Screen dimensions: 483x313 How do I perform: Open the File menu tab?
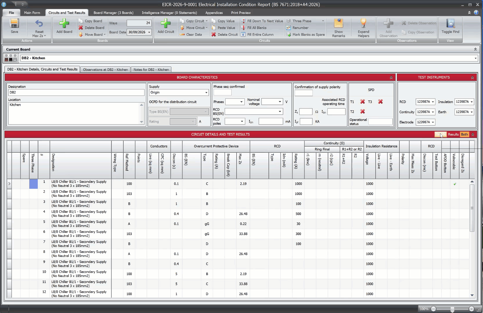pyautogui.click(x=11, y=13)
